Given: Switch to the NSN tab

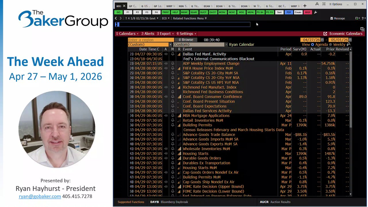Looking at the screenshot, I should [183, 6].
